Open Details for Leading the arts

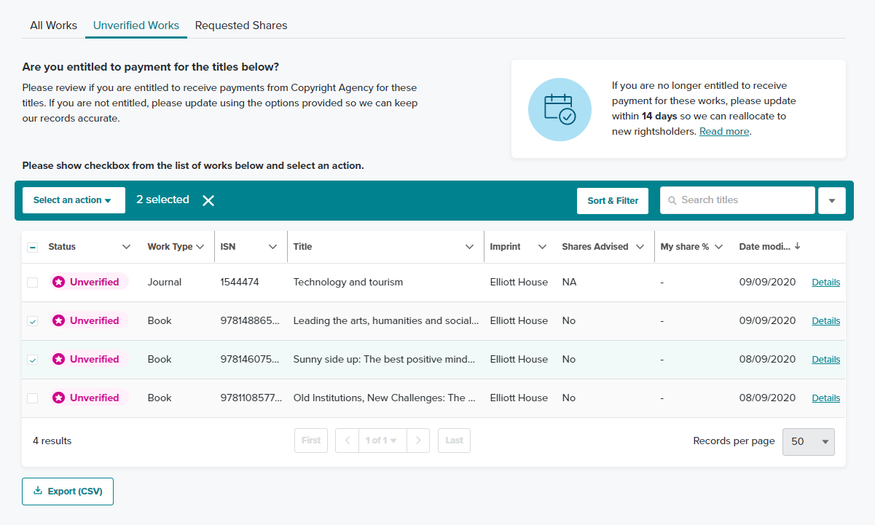826,321
